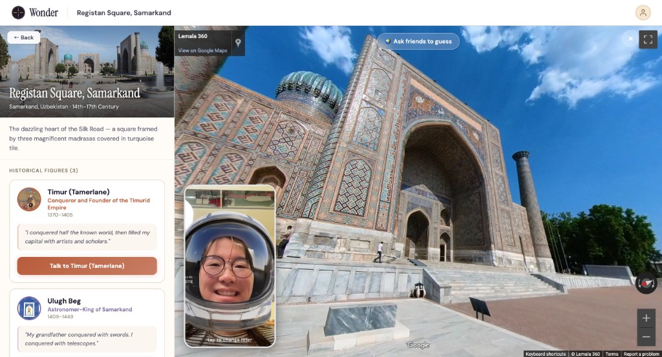Image resolution: width=662 pixels, height=357 pixels.
Task: Click Timur's portrait avatar
Action: (29, 199)
